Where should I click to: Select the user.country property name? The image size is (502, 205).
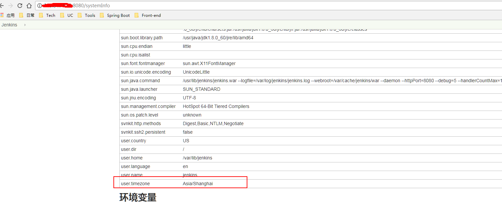click(134, 141)
